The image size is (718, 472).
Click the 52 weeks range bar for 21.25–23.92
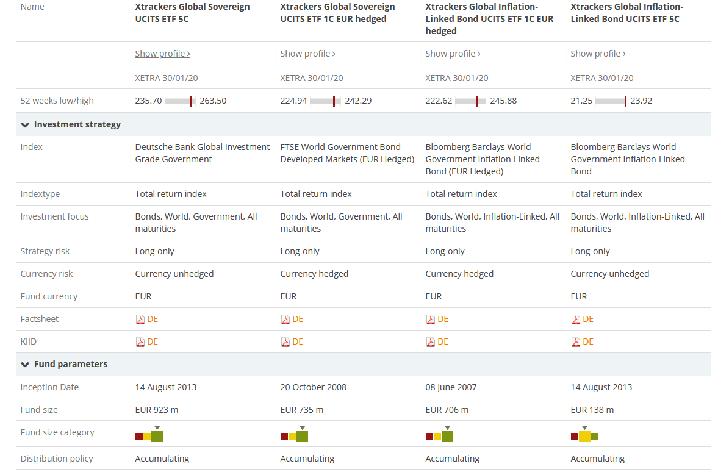tap(611, 101)
